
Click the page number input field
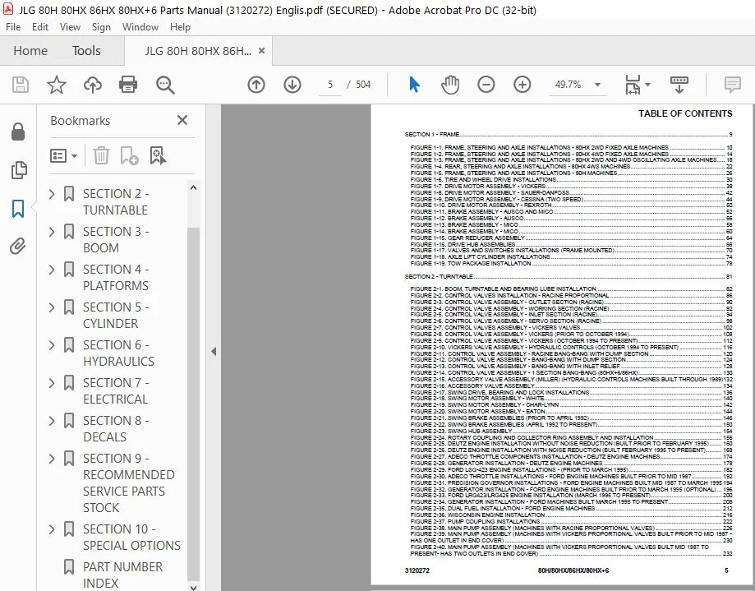[x=330, y=85]
